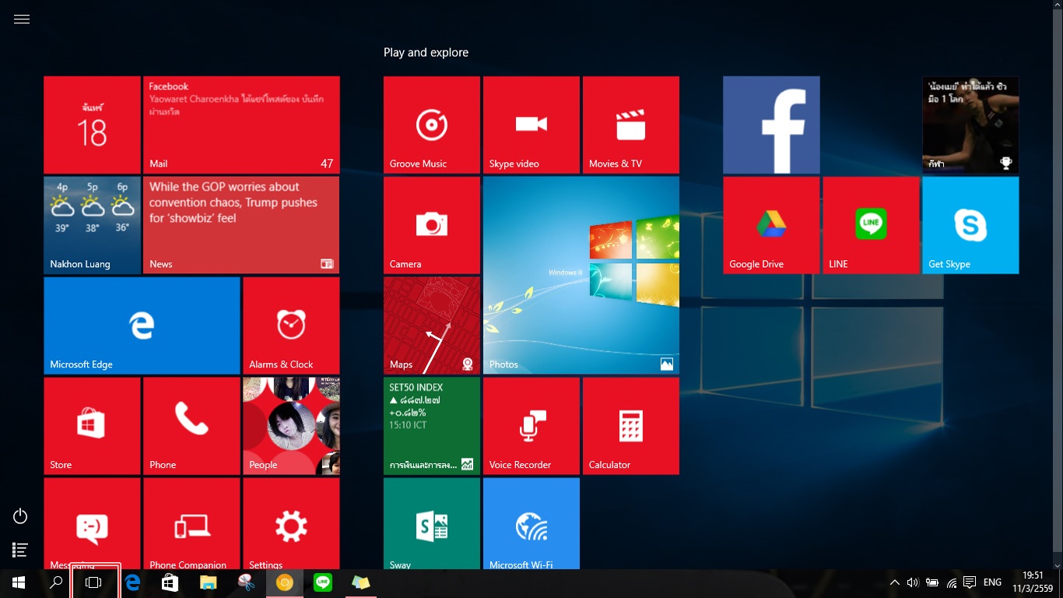The image size is (1063, 598).
Task: Open the Photos tile
Action: tap(581, 276)
